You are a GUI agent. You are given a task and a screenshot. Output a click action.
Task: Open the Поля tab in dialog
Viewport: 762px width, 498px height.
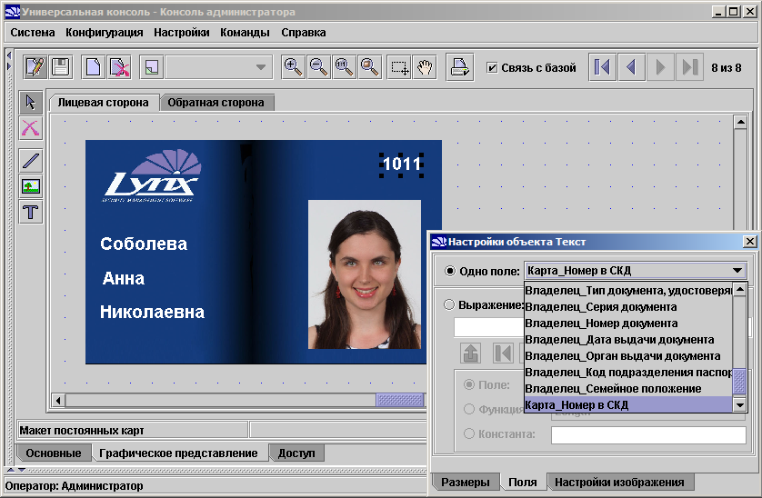click(x=523, y=482)
